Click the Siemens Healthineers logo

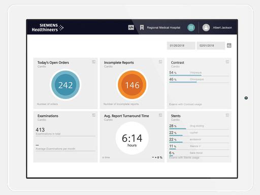coord(48,27)
